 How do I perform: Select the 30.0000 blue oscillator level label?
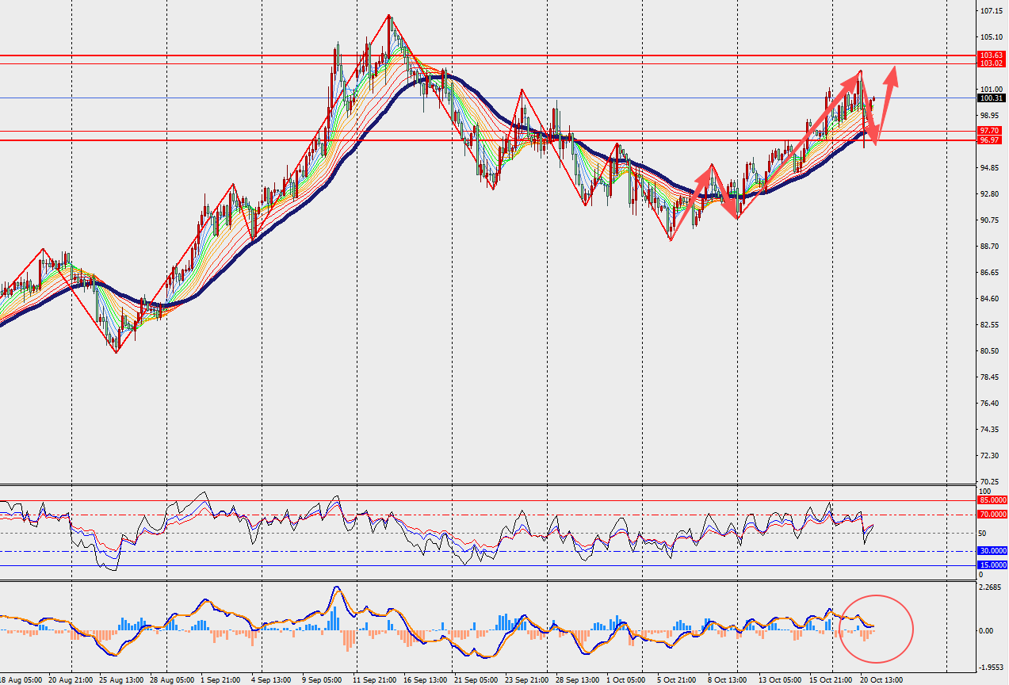[992, 550]
